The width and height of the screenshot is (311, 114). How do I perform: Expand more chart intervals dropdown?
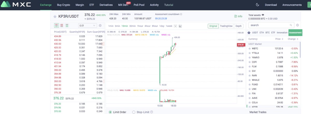[175, 26]
